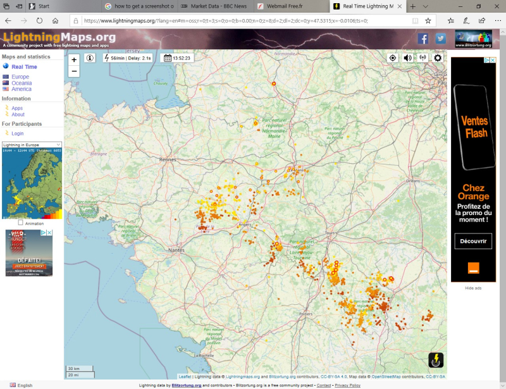Zoom in on the lightning map

pyautogui.click(x=74, y=59)
